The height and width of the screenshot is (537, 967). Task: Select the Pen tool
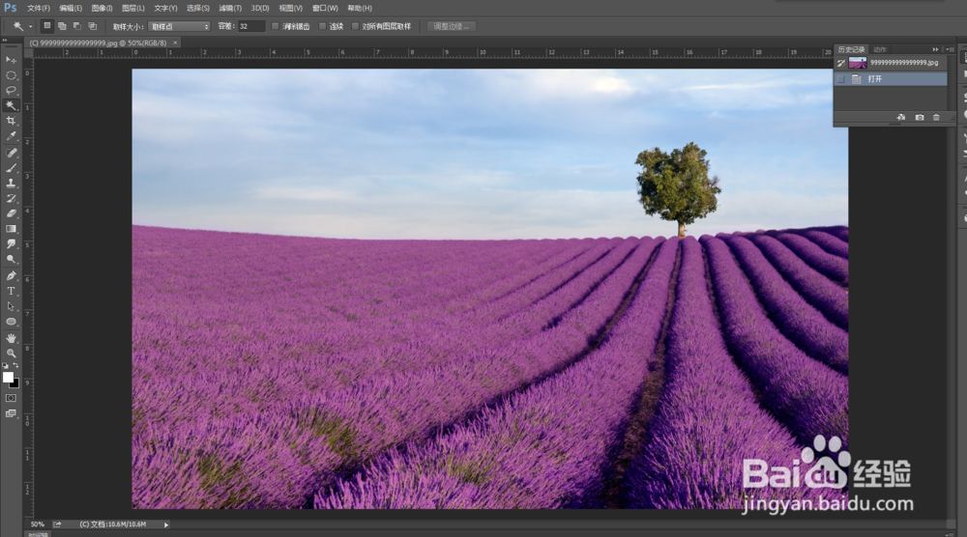click(x=11, y=275)
